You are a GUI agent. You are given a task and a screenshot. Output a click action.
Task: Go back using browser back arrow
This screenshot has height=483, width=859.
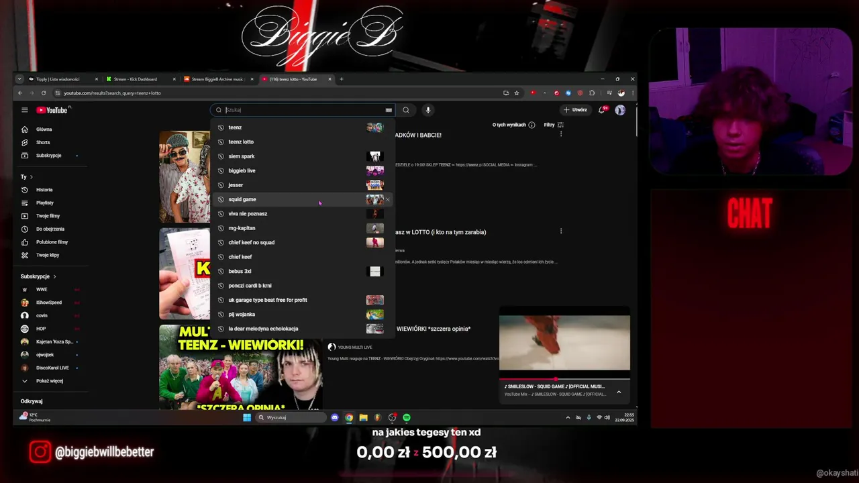[x=20, y=93]
